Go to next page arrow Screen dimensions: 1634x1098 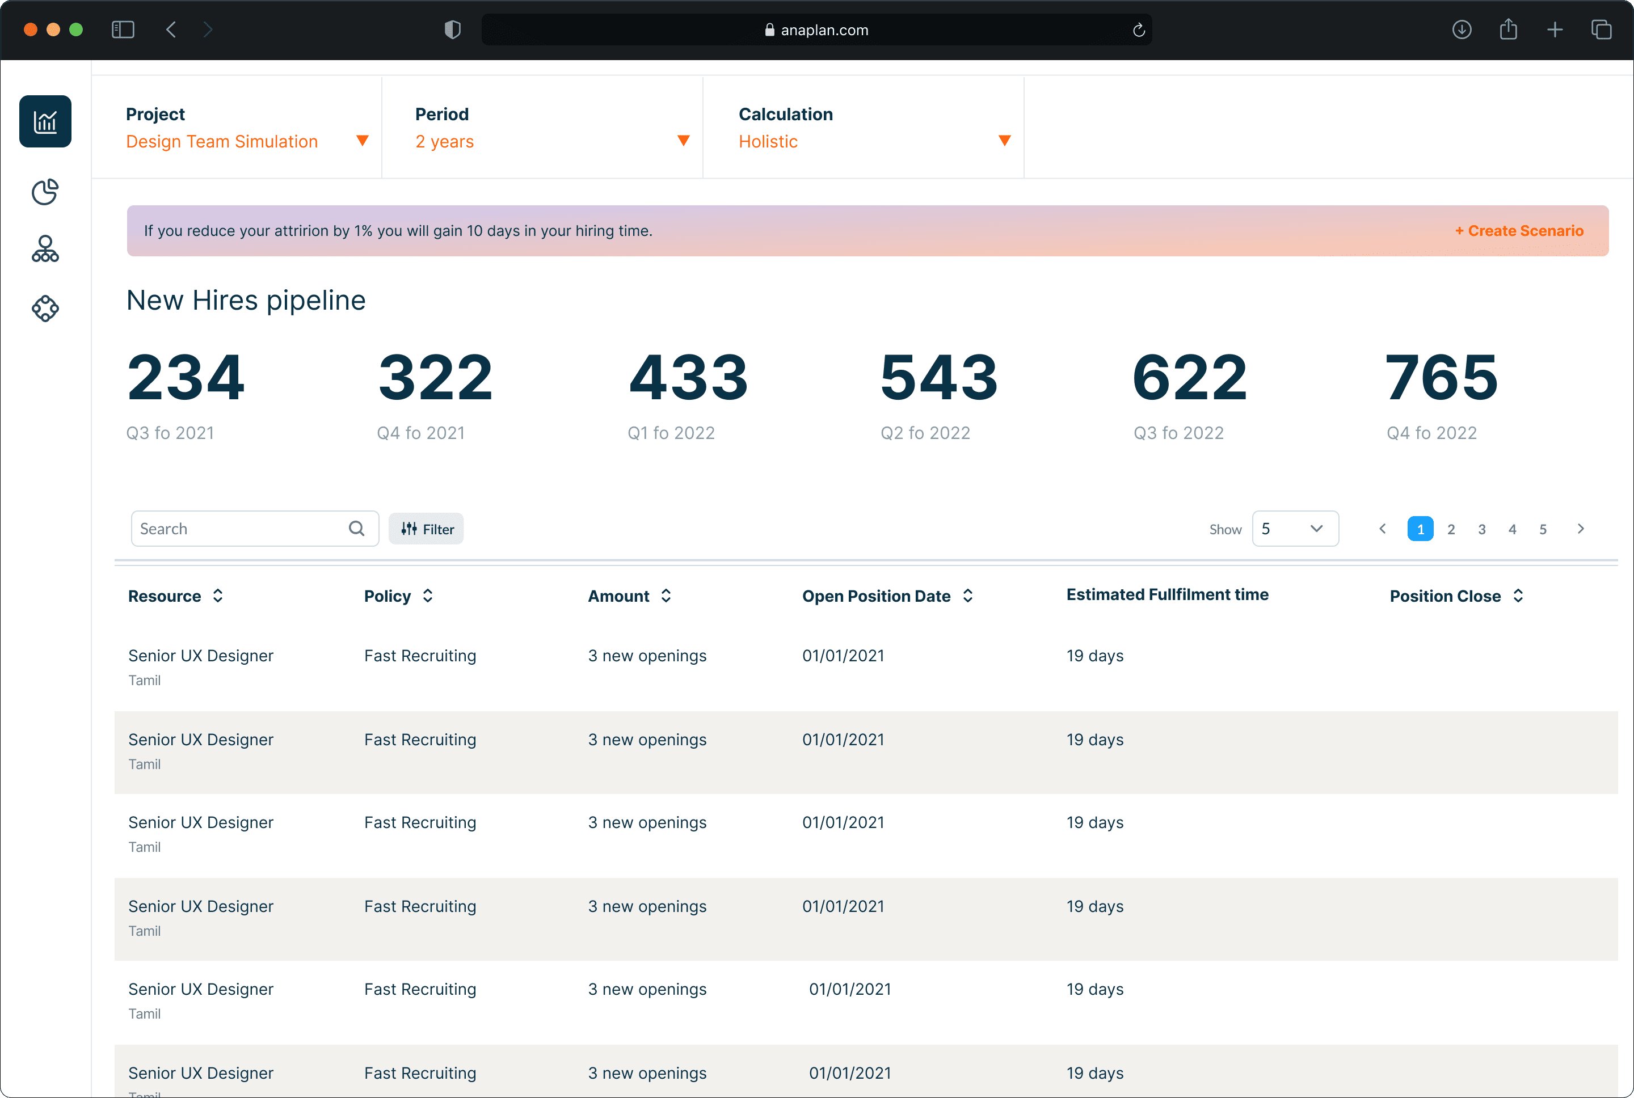[1581, 529]
